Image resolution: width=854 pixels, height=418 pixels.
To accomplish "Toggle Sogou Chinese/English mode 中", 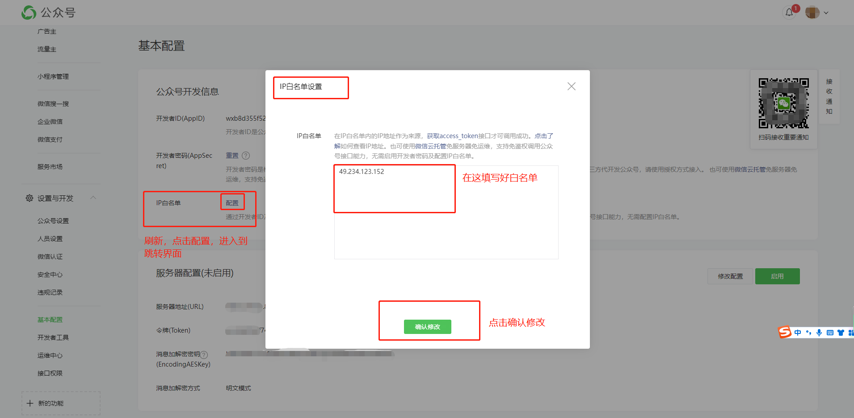I will [x=798, y=333].
